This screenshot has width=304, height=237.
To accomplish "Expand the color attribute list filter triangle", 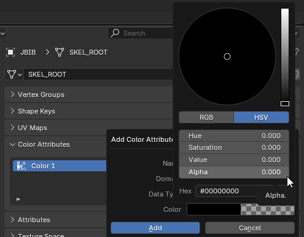I will [18, 199].
